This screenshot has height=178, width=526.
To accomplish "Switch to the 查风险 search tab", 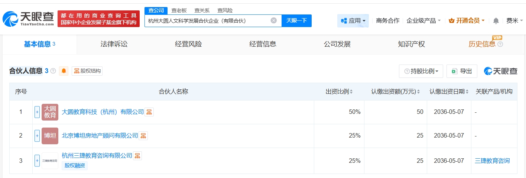I will [225, 10].
